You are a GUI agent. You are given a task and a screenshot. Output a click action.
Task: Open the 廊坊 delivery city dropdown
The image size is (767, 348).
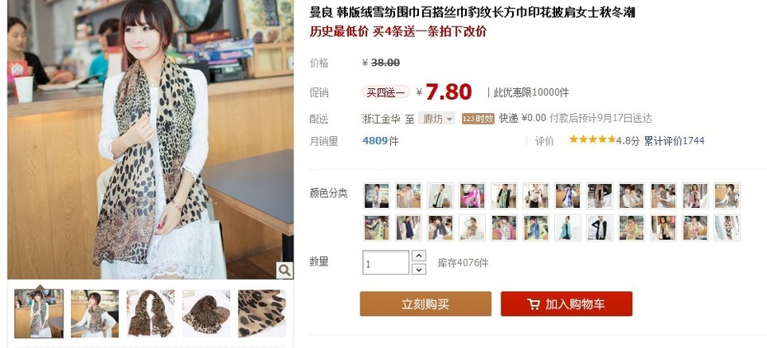coord(436,118)
